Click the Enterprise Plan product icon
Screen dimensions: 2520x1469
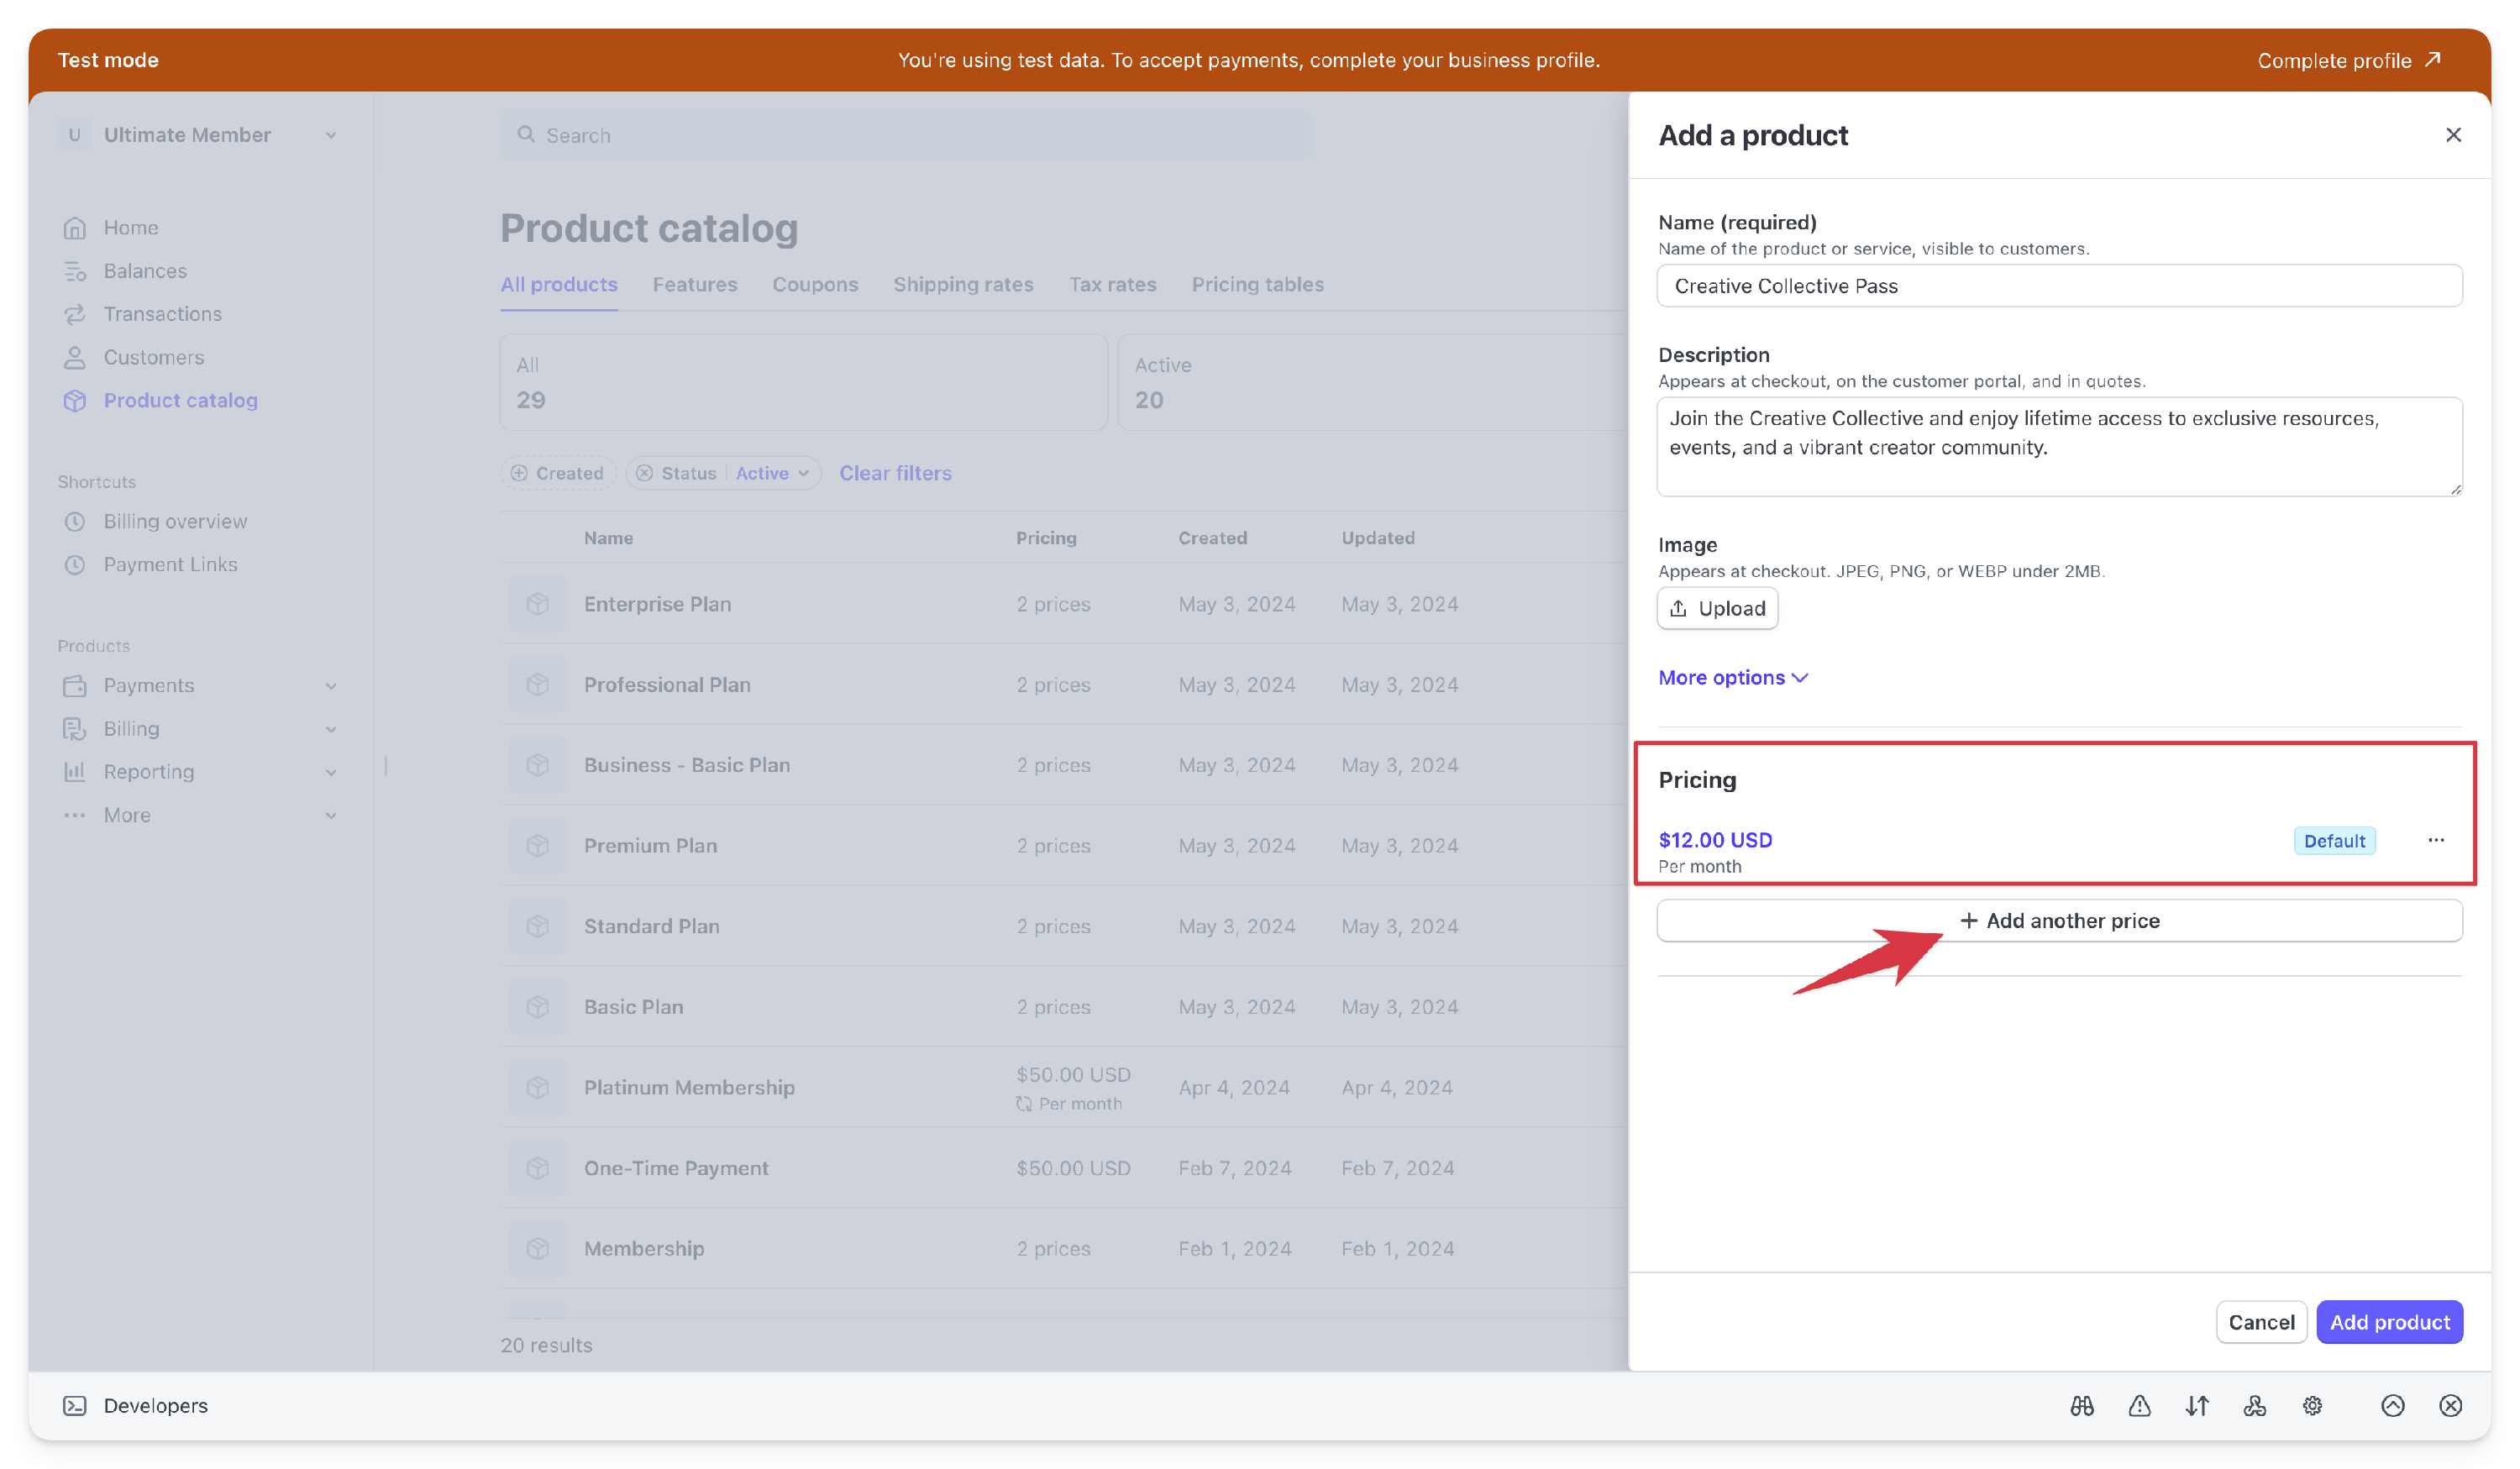point(537,604)
